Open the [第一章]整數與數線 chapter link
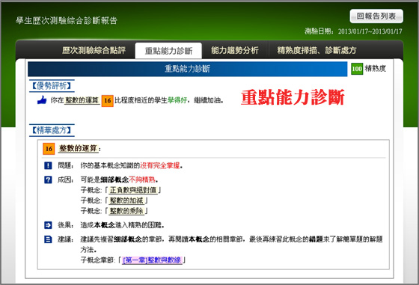This screenshot has width=419, height=285. pyautogui.click(x=152, y=260)
